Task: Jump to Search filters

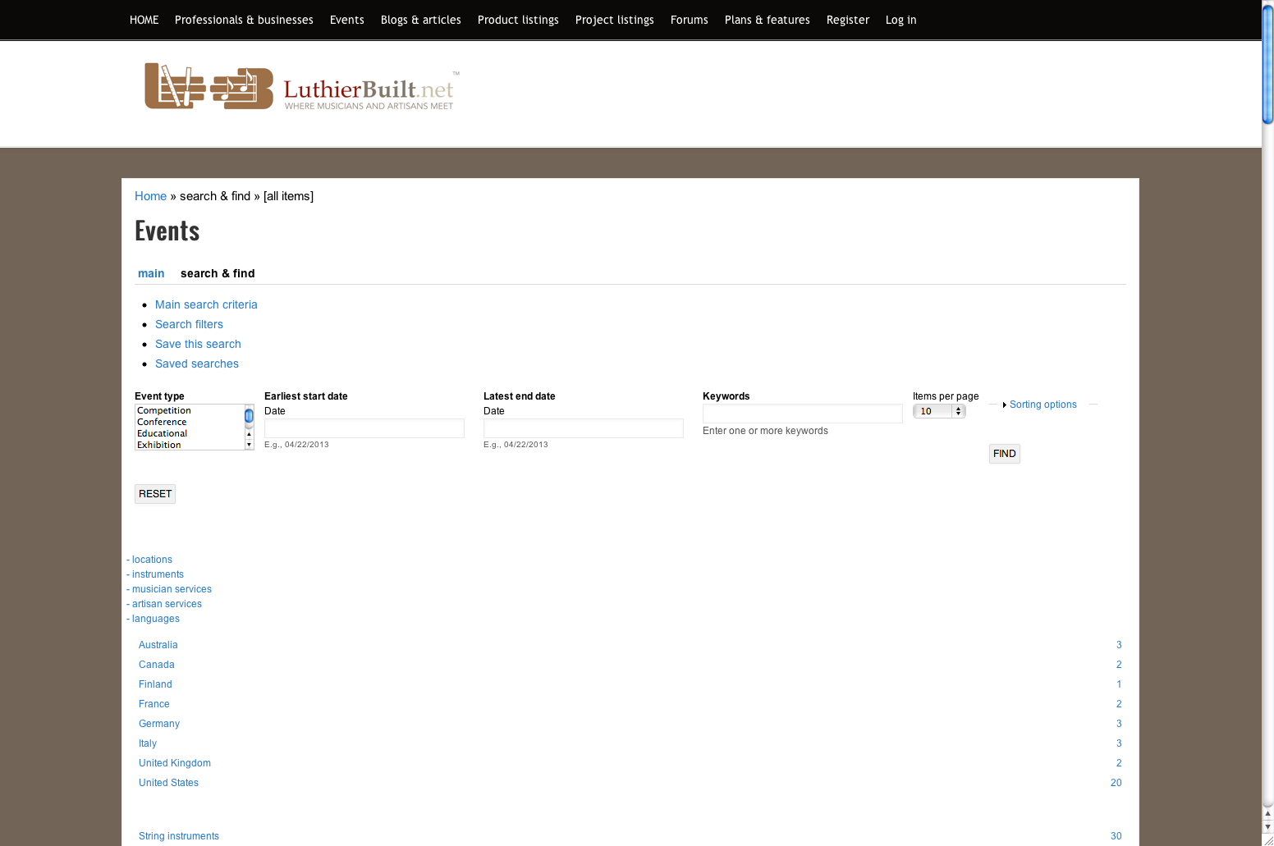Action: pos(189,324)
